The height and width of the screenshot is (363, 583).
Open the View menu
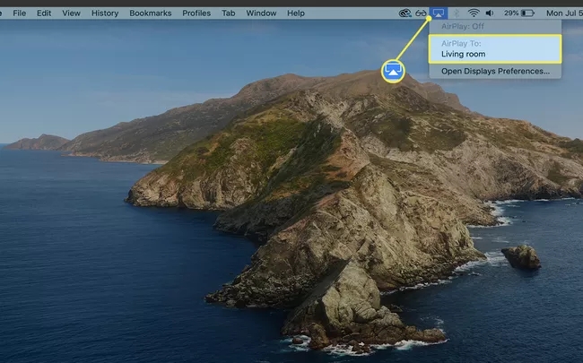pos(71,13)
